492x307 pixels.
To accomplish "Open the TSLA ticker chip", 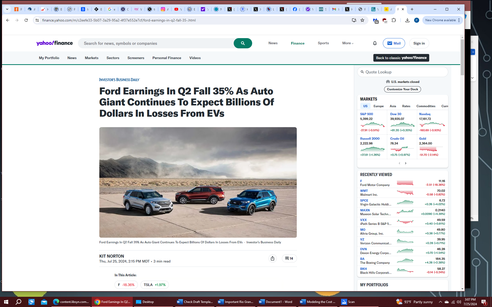I will pos(155,285).
